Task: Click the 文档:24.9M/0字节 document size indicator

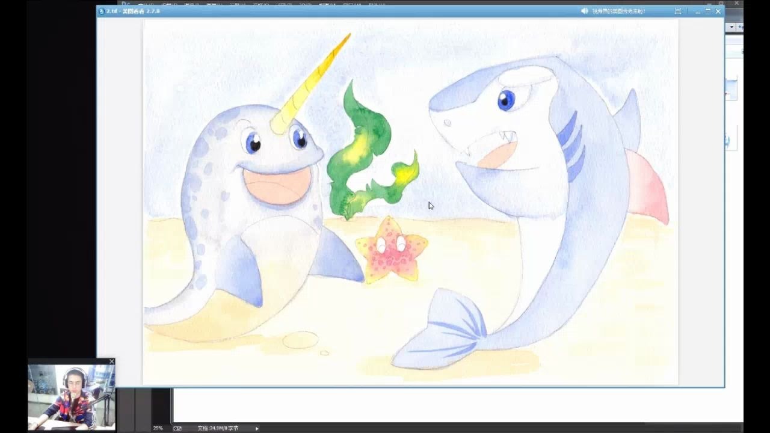Action: point(218,428)
